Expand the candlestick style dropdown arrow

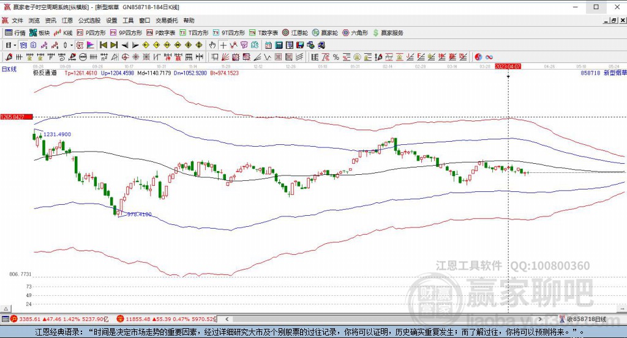coord(72,45)
